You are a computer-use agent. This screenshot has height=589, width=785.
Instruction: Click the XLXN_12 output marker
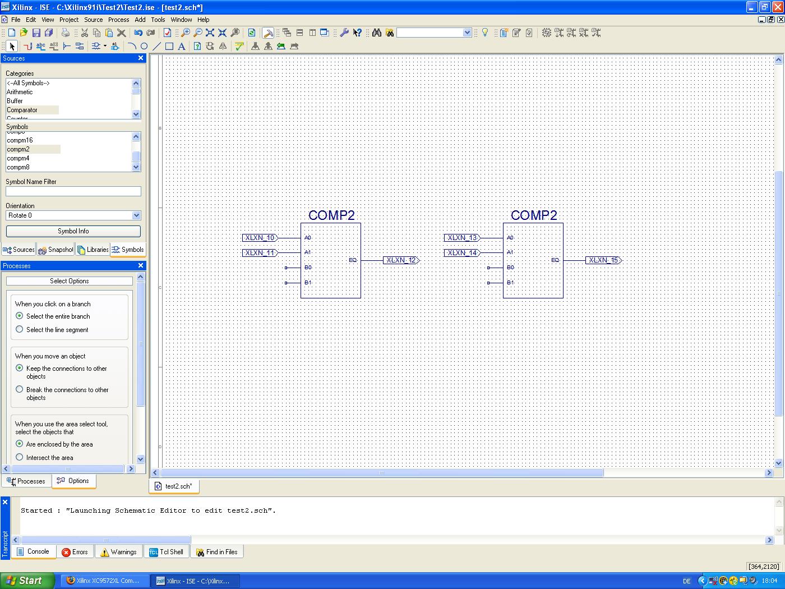(x=401, y=260)
